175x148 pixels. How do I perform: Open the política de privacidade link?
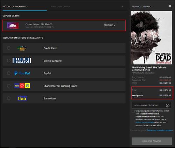[x=145, y=122]
